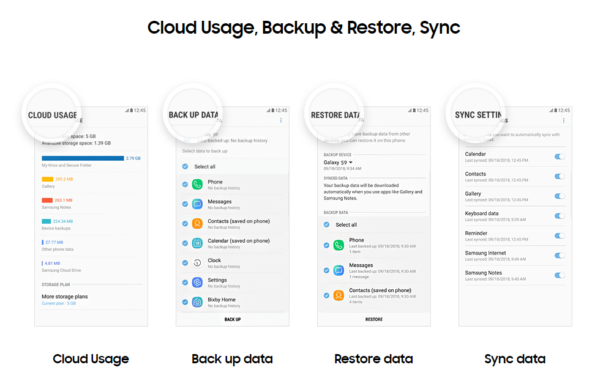Image resolution: width=606 pixels, height=381 pixels.
Task: Tap the Settings gear icon in Back up data
Action: tap(197, 283)
